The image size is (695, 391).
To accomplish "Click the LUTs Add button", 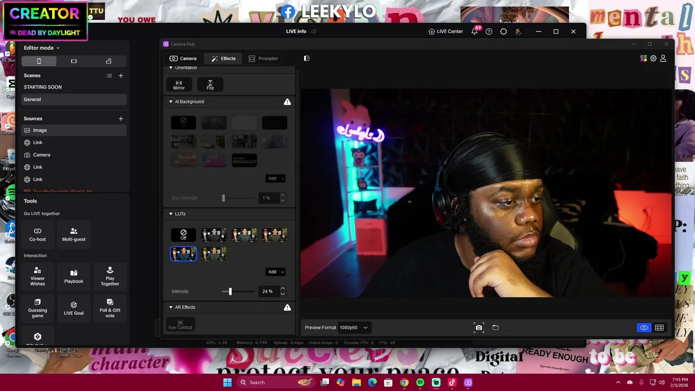I will point(272,272).
